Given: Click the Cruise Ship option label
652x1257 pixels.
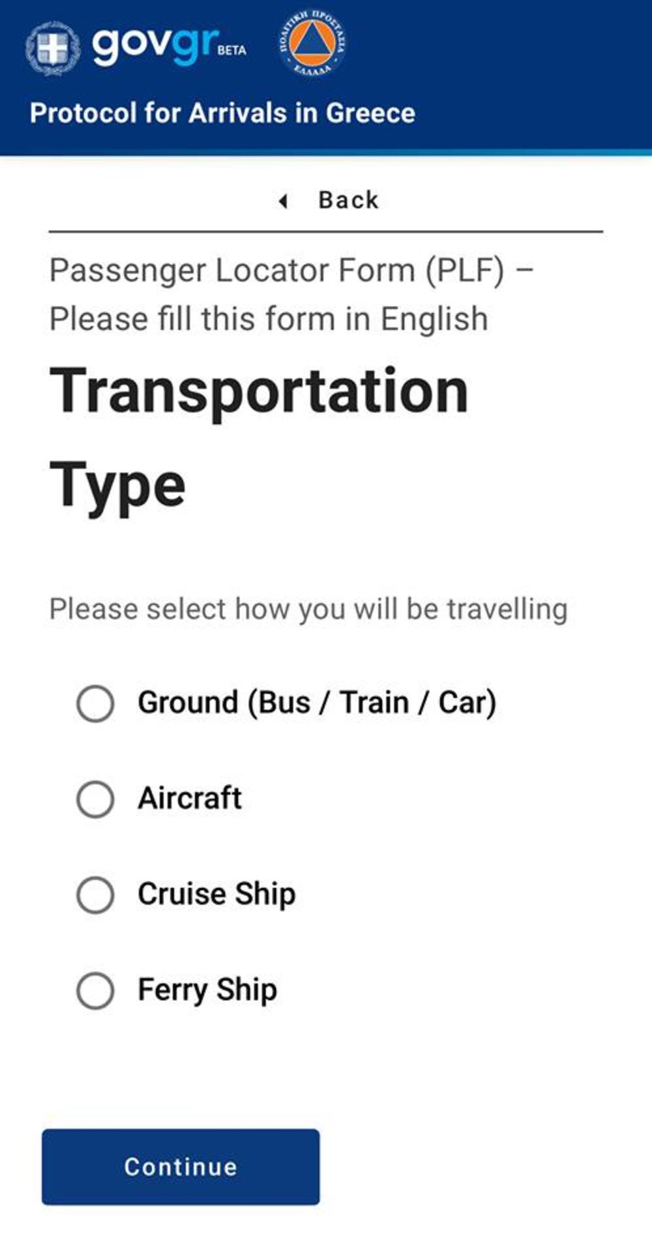Looking at the screenshot, I should [x=216, y=894].
